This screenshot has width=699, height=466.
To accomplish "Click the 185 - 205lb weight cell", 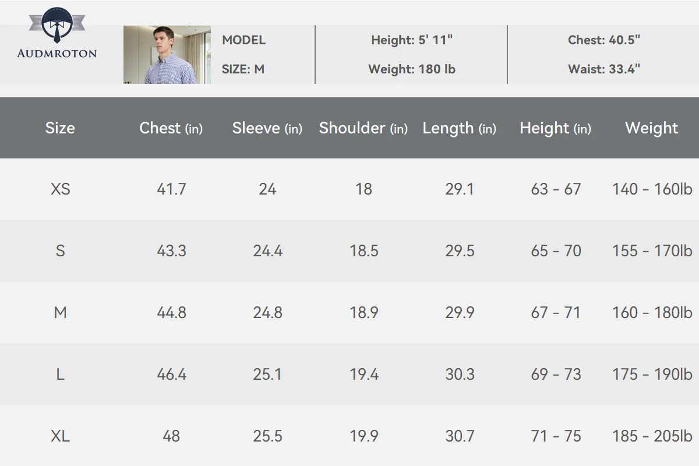I will tap(652, 436).
